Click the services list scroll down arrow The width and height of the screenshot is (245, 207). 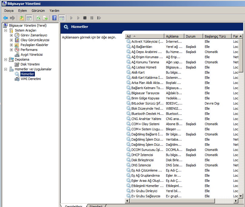tap(241, 196)
